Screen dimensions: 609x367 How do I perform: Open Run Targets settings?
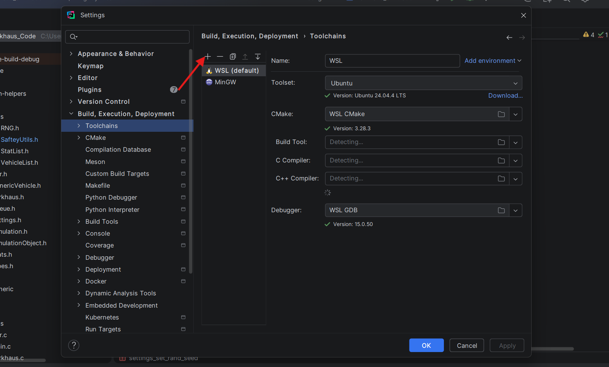click(x=103, y=329)
